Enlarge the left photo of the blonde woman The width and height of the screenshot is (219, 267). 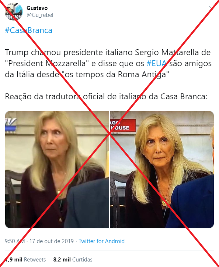coord(57,170)
